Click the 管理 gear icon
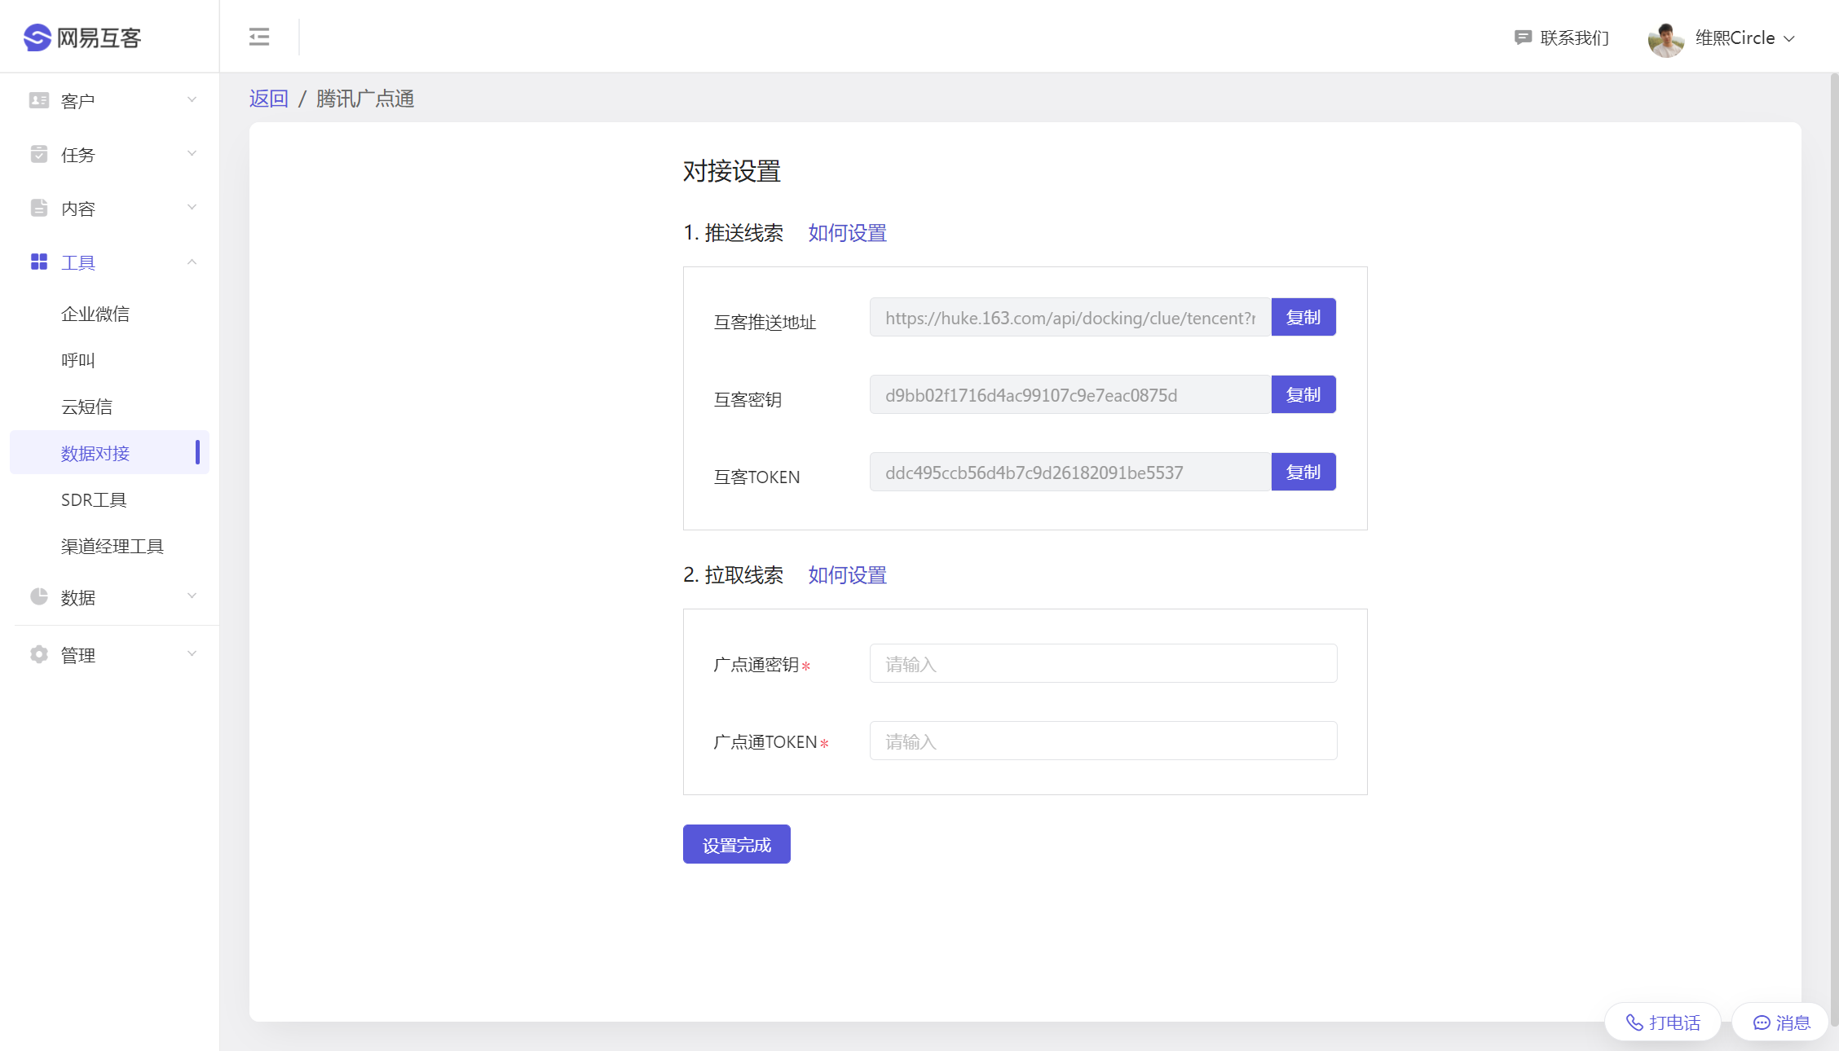This screenshot has height=1051, width=1839. pos(38,654)
